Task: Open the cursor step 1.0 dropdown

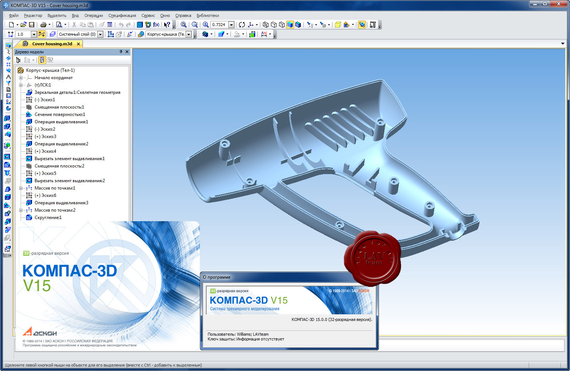Action: coord(34,34)
